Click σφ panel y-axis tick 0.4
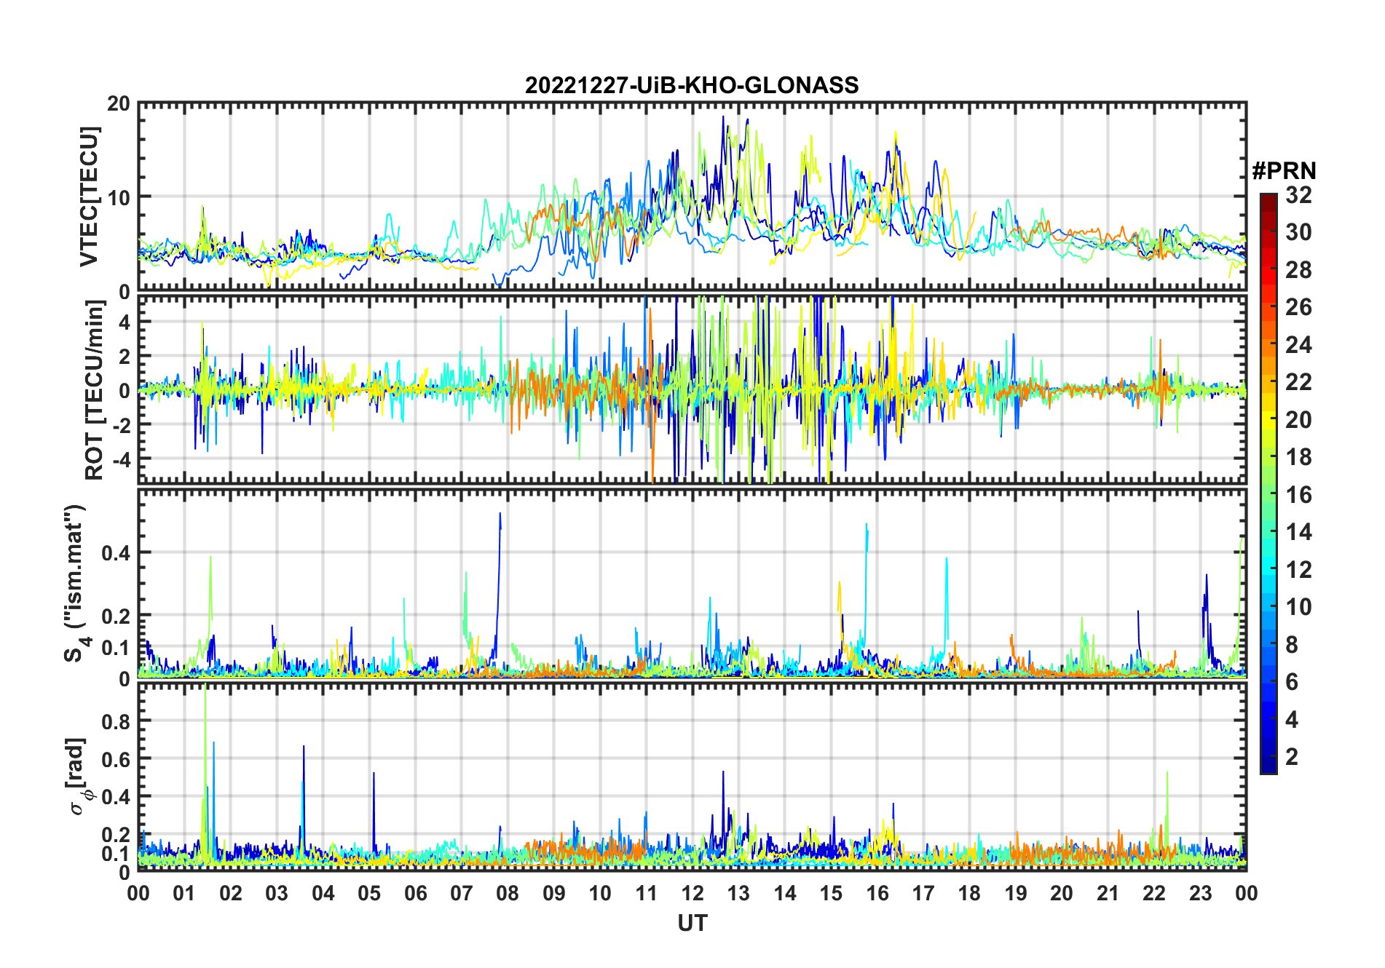1385x968 pixels. point(116,797)
